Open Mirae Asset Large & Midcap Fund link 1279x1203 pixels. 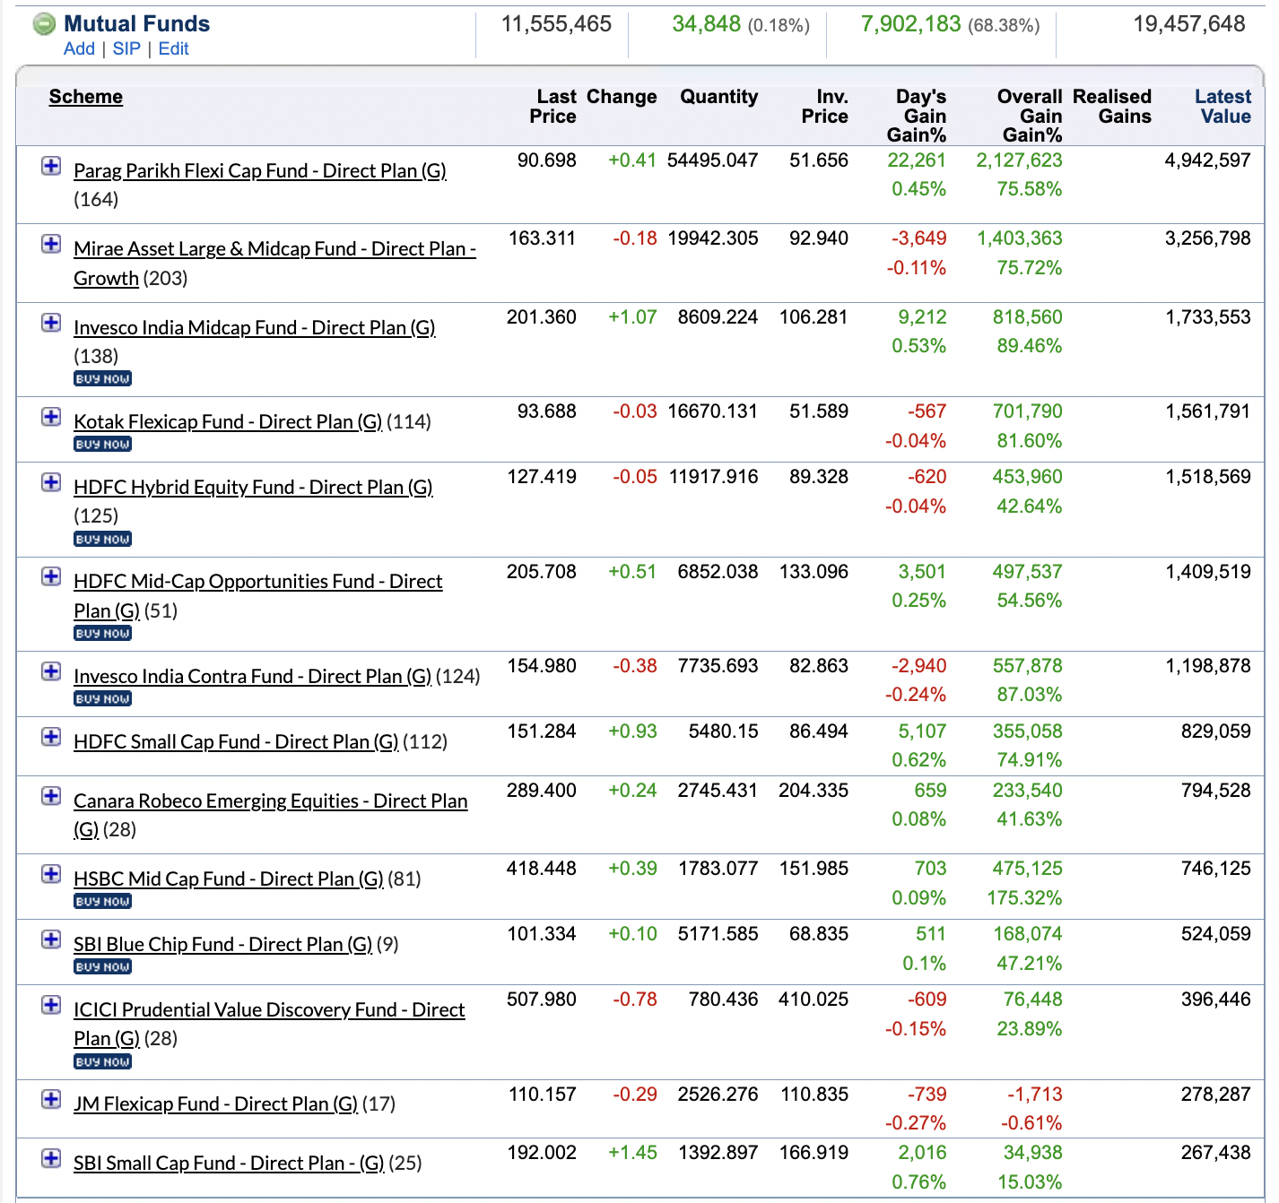point(274,263)
